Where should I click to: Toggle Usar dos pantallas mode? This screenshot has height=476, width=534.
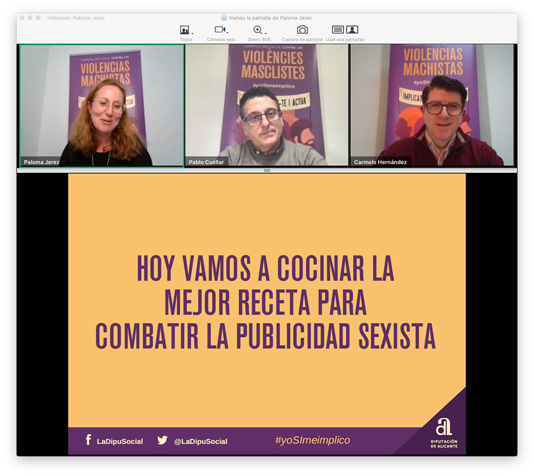coord(345,30)
